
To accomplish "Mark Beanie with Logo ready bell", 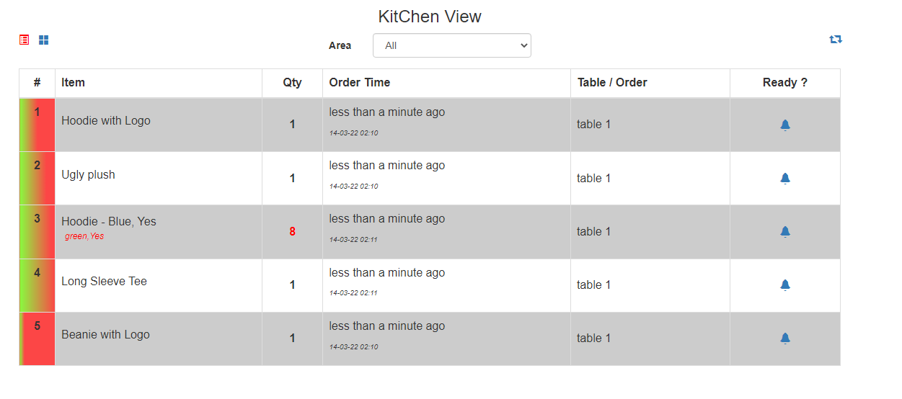I will pos(785,338).
